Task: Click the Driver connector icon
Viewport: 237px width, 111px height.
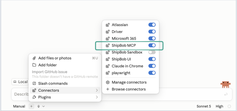Action: (x=108, y=32)
